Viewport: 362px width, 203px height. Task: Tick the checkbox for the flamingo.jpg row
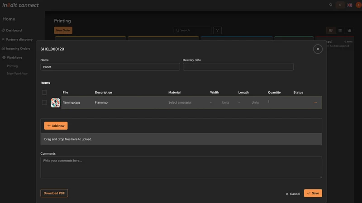coord(44,102)
